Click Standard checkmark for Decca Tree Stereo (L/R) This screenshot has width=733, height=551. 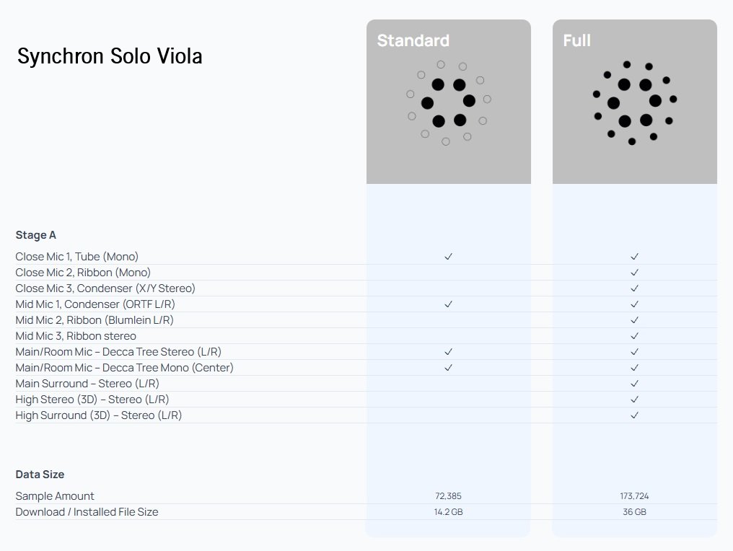coord(448,352)
